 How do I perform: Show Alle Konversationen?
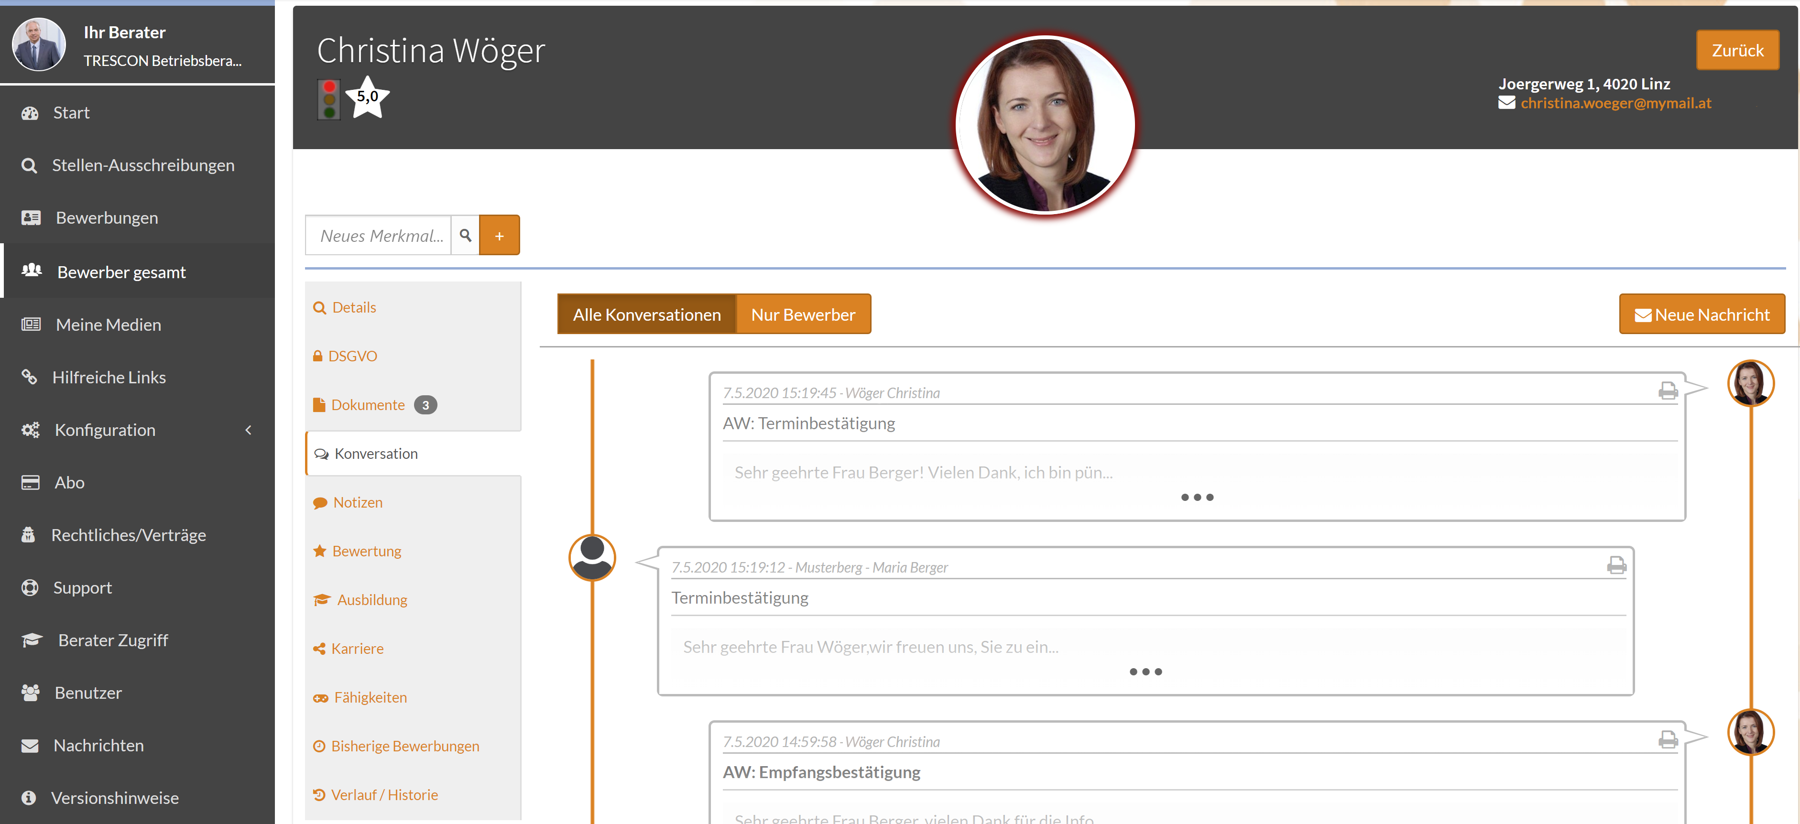pos(646,314)
